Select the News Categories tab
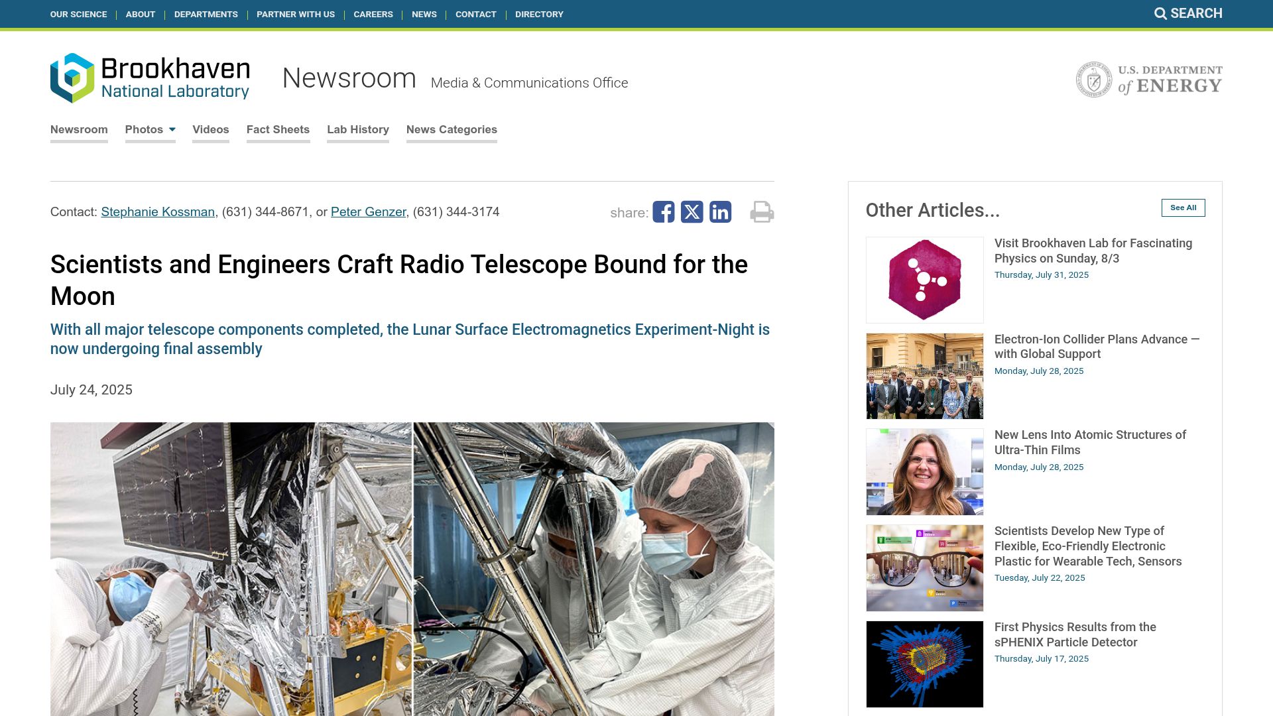Image resolution: width=1273 pixels, height=716 pixels. pyautogui.click(x=452, y=129)
